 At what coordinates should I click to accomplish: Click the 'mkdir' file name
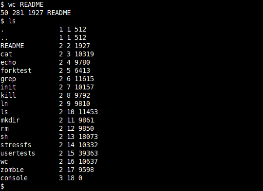(10, 120)
